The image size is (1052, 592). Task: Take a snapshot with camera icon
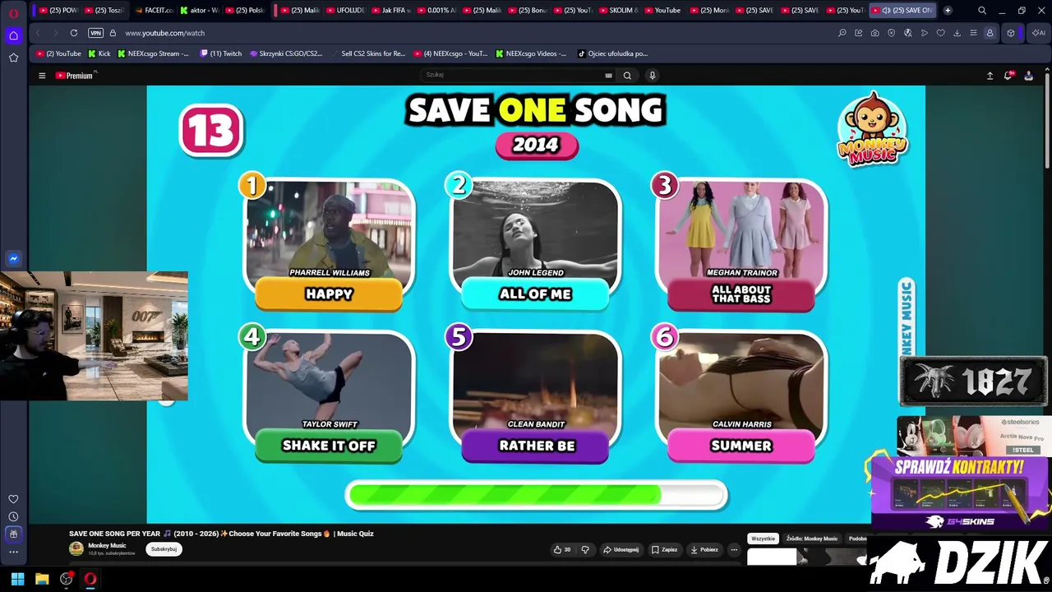point(874,33)
